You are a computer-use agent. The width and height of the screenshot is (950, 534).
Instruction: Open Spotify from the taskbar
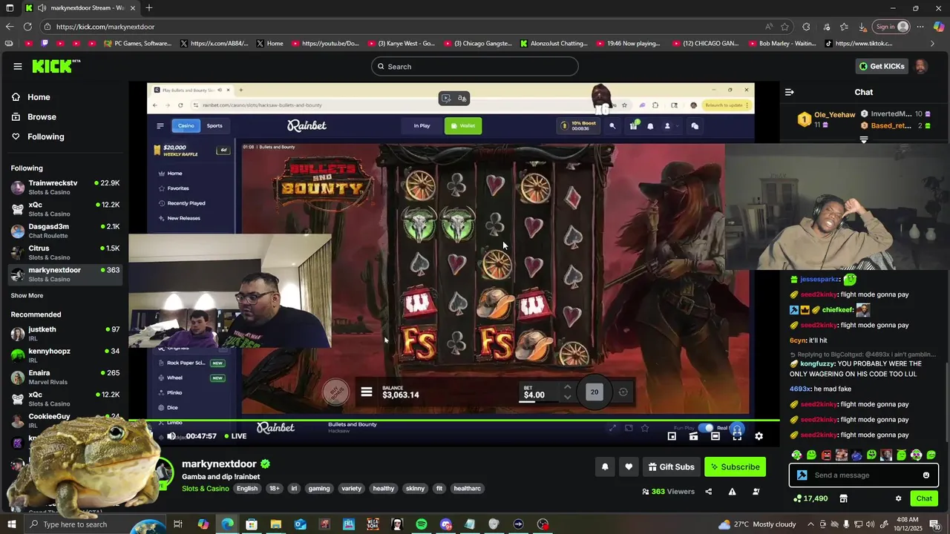422,524
